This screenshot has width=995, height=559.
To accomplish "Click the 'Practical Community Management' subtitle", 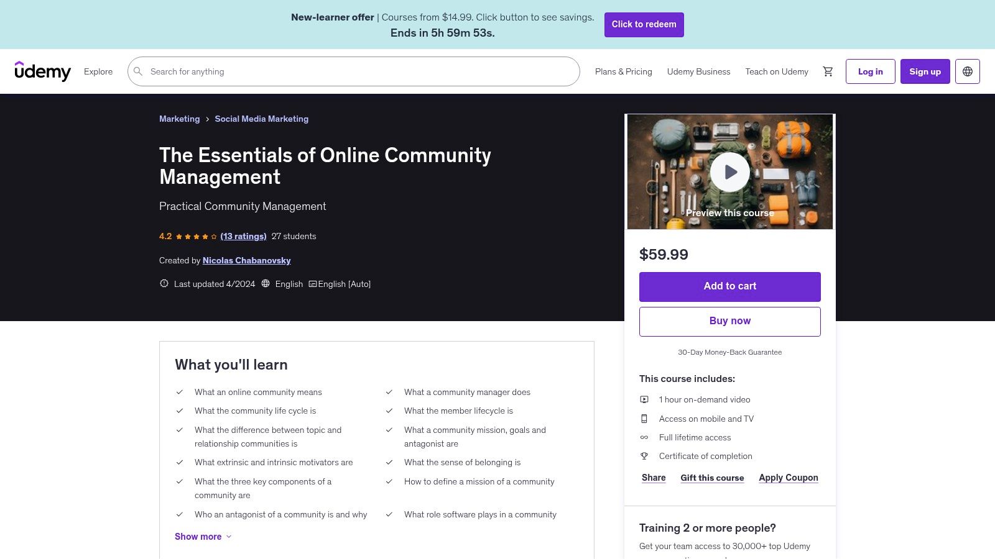I will (x=243, y=206).
